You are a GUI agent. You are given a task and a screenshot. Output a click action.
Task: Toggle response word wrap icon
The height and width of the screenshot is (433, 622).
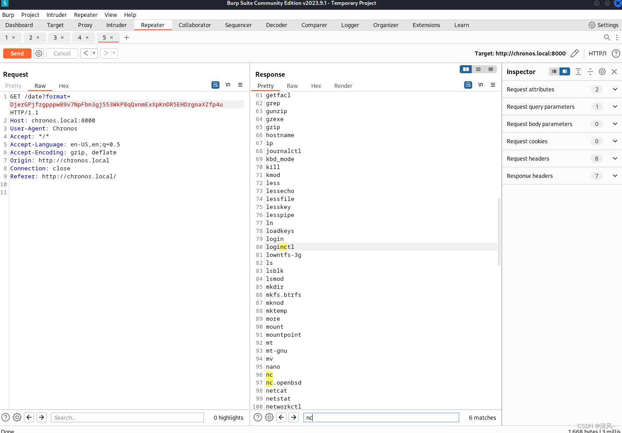coord(468,85)
